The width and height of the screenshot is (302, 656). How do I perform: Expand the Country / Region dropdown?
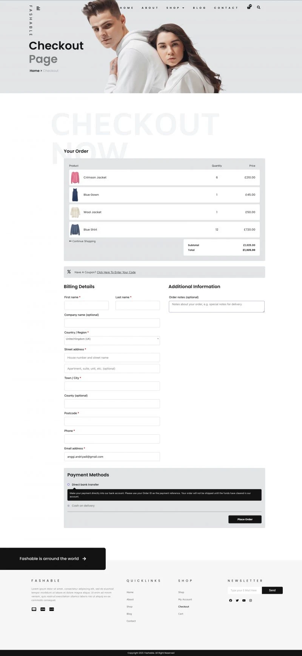point(112,340)
